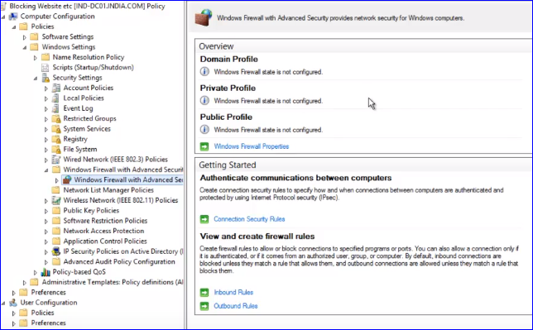This screenshot has height=330, width=533.
Task: Select the Local Policies tree item
Action: pyautogui.click(x=84, y=98)
